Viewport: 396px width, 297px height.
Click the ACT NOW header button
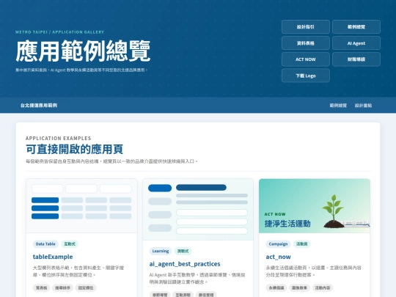point(306,59)
